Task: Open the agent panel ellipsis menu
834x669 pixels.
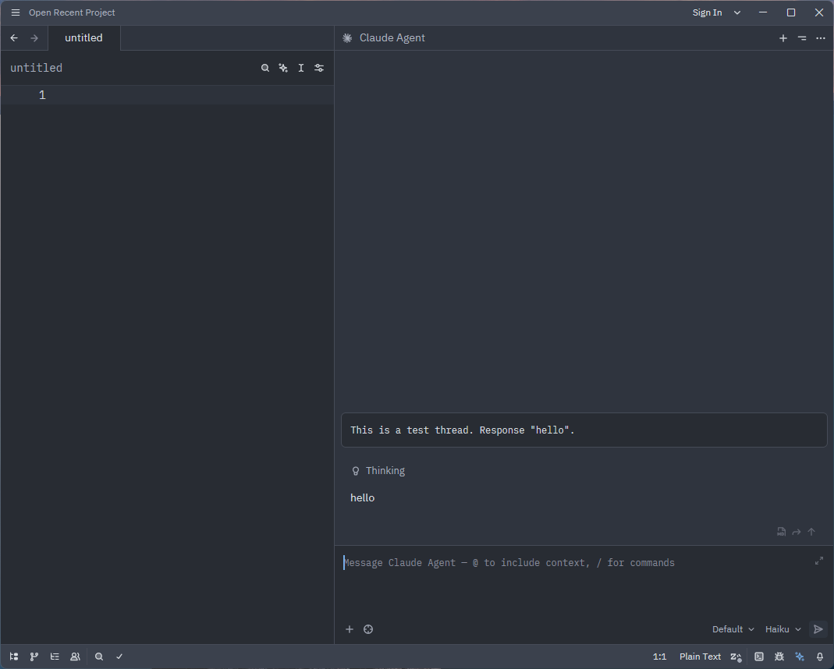Action: pos(821,37)
